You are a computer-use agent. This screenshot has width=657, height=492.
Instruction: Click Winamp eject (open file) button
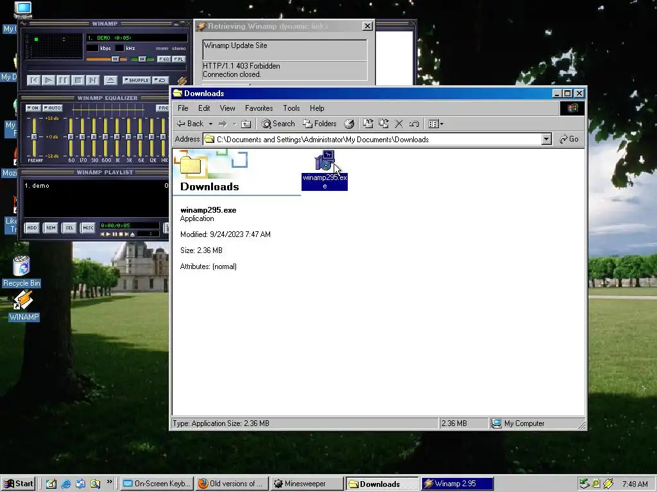tap(110, 80)
